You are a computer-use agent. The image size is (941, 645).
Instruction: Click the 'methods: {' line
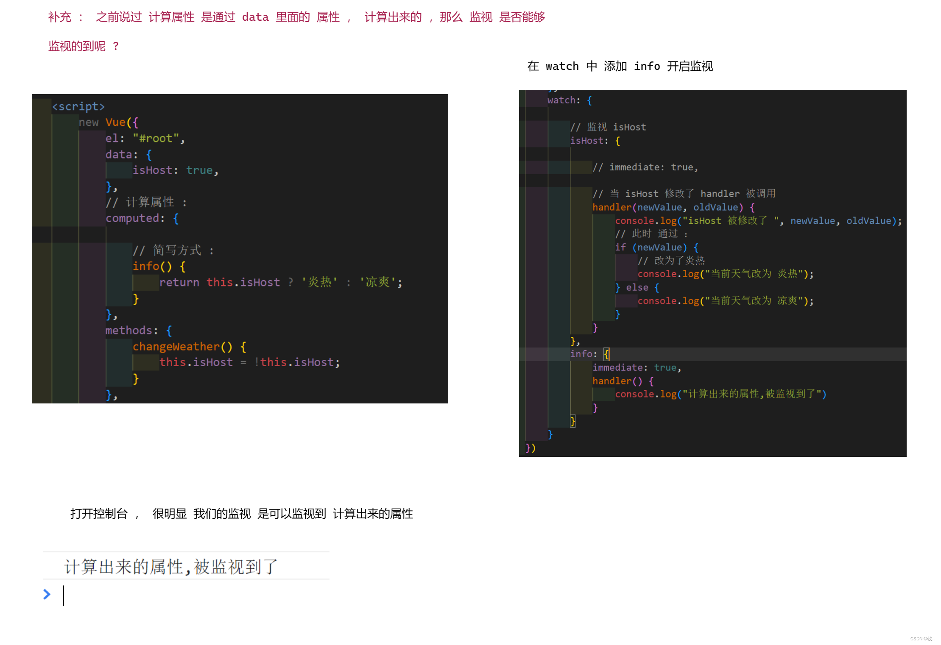coord(139,330)
